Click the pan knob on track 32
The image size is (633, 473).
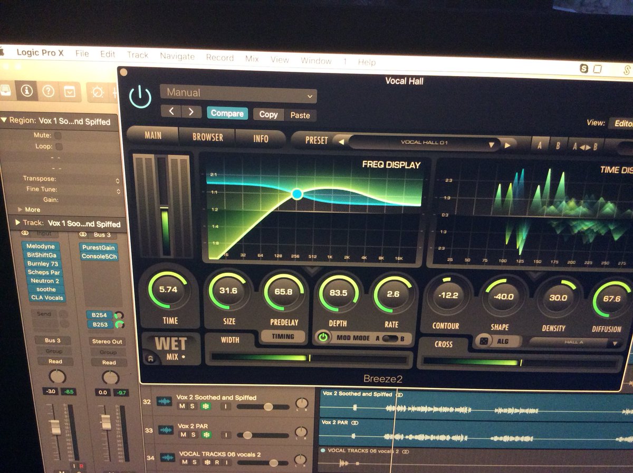click(x=302, y=403)
